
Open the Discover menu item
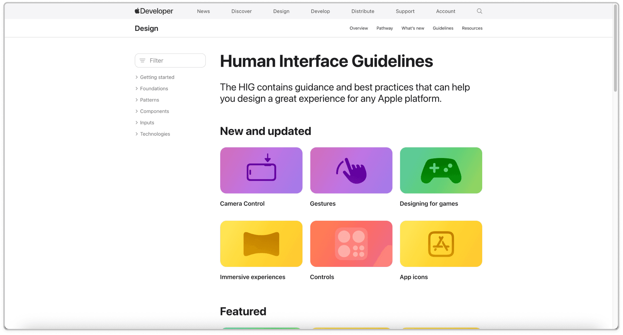242,11
